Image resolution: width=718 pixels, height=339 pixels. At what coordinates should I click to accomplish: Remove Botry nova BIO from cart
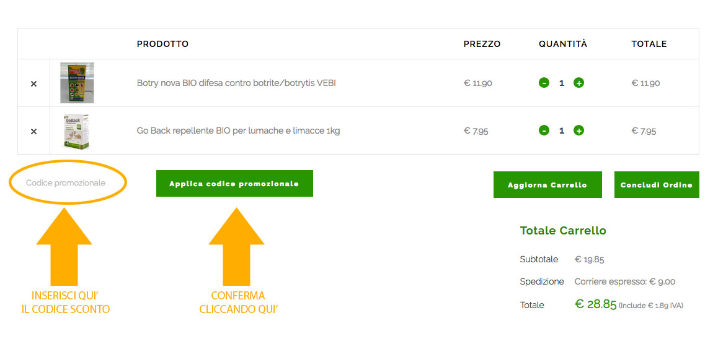coord(33,84)
